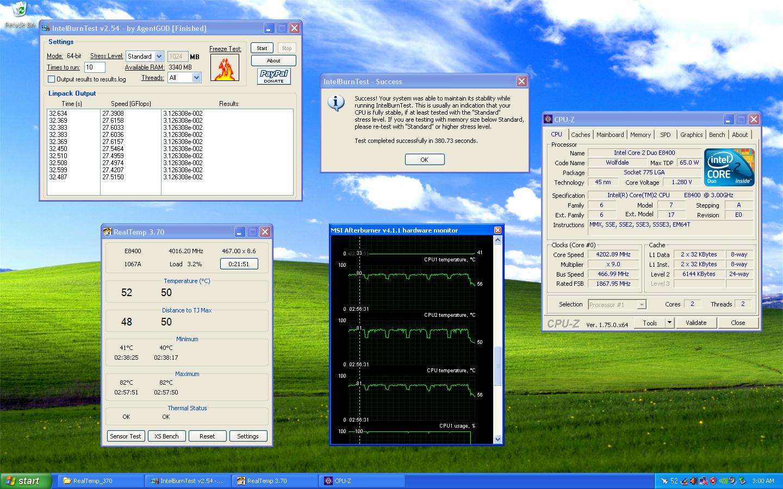
Task: Click the Reset button in RealTemp
Action: click(207, 436)
